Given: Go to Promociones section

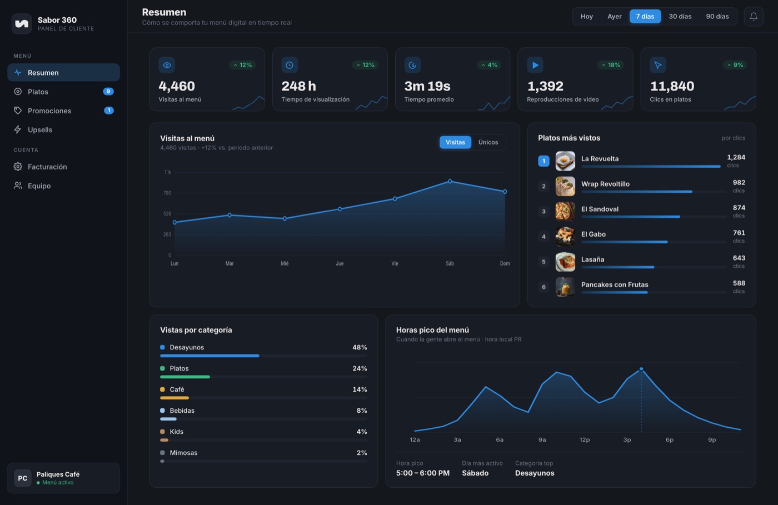Looking at the screenshot, I should (63, 111).
